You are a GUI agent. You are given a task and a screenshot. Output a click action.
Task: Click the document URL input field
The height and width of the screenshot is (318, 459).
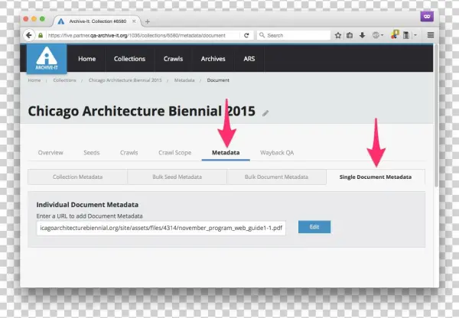(x=161, y=228)
